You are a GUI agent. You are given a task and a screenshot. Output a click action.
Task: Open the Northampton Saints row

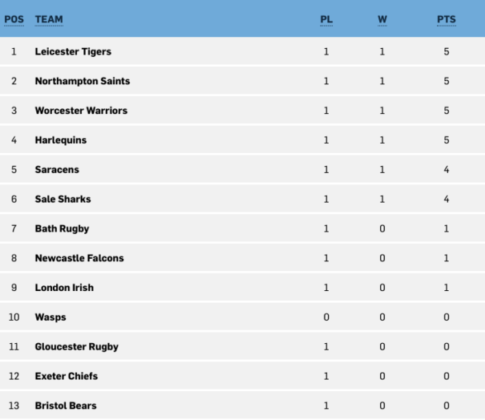(242, 81)
